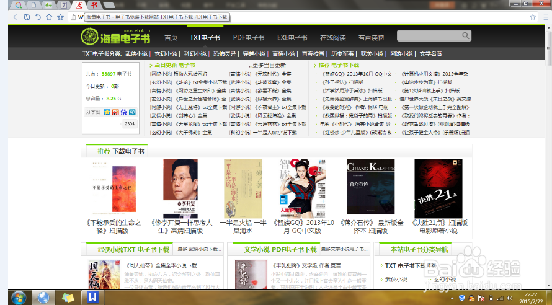Click 文学名著 category link

click(430, 54)
